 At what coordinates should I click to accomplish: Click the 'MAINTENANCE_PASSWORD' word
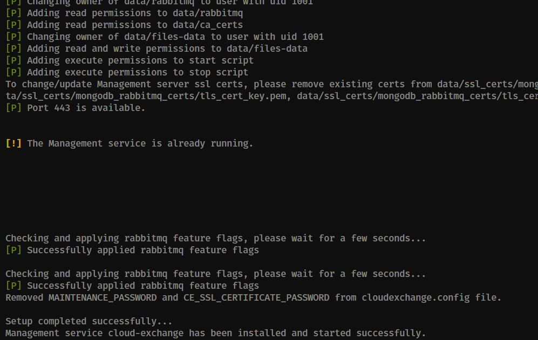click(102, 297)
